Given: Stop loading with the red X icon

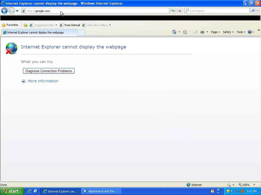Looking at the screenshot, I should pyautogui.click(x=180, y=11).
